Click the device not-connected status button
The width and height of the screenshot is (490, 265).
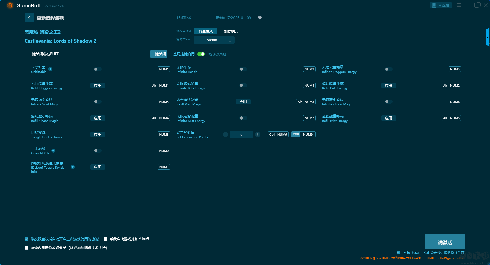(440, 5)
